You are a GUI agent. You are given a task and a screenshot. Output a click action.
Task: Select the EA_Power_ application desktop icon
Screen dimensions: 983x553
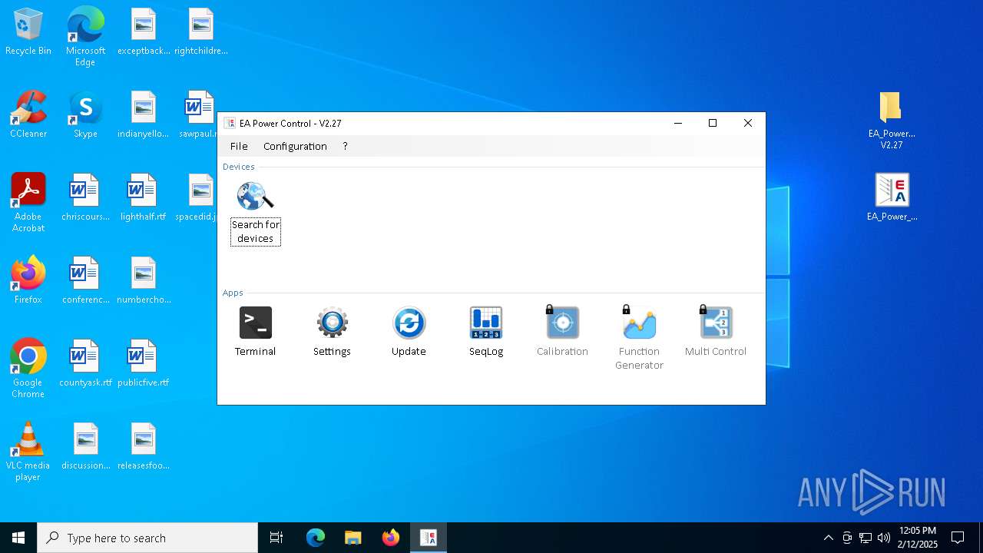point(892,198)
